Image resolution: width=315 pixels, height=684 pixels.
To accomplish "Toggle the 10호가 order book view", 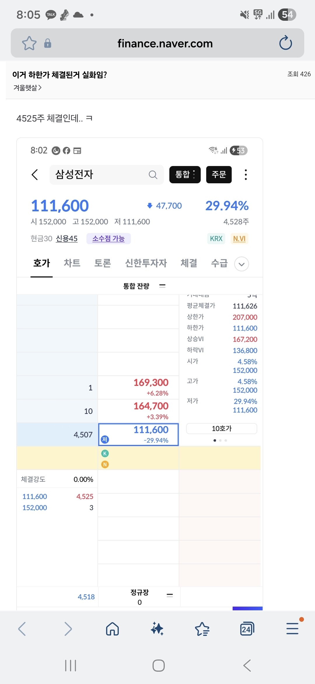I will pos(222,429).
